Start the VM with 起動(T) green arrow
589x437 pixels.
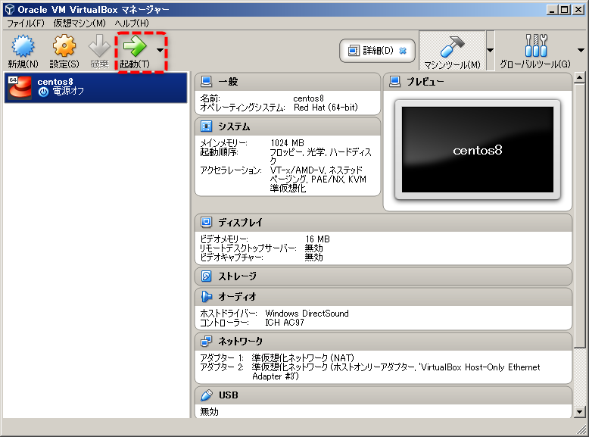coord(135,46)
